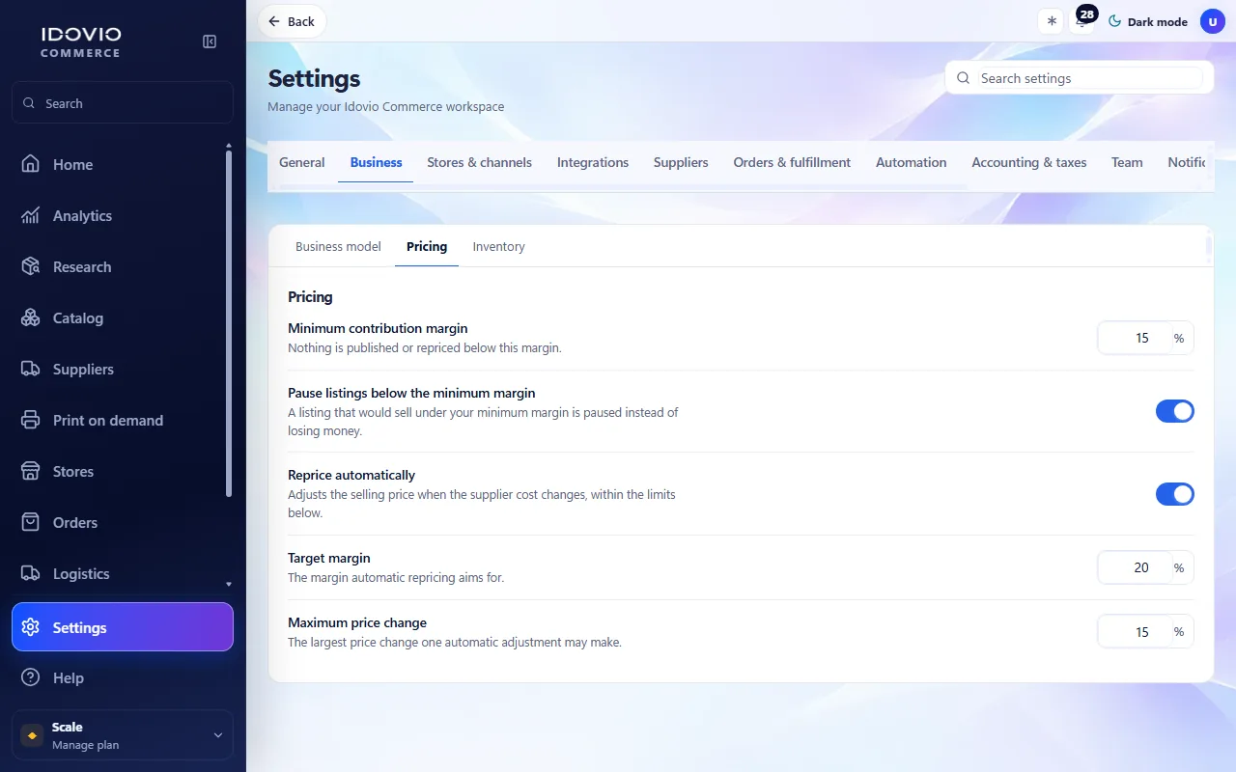Screen dimensions: 1236x772
Task: Switch to the General settings tab
Action: [x=302, y=162]
